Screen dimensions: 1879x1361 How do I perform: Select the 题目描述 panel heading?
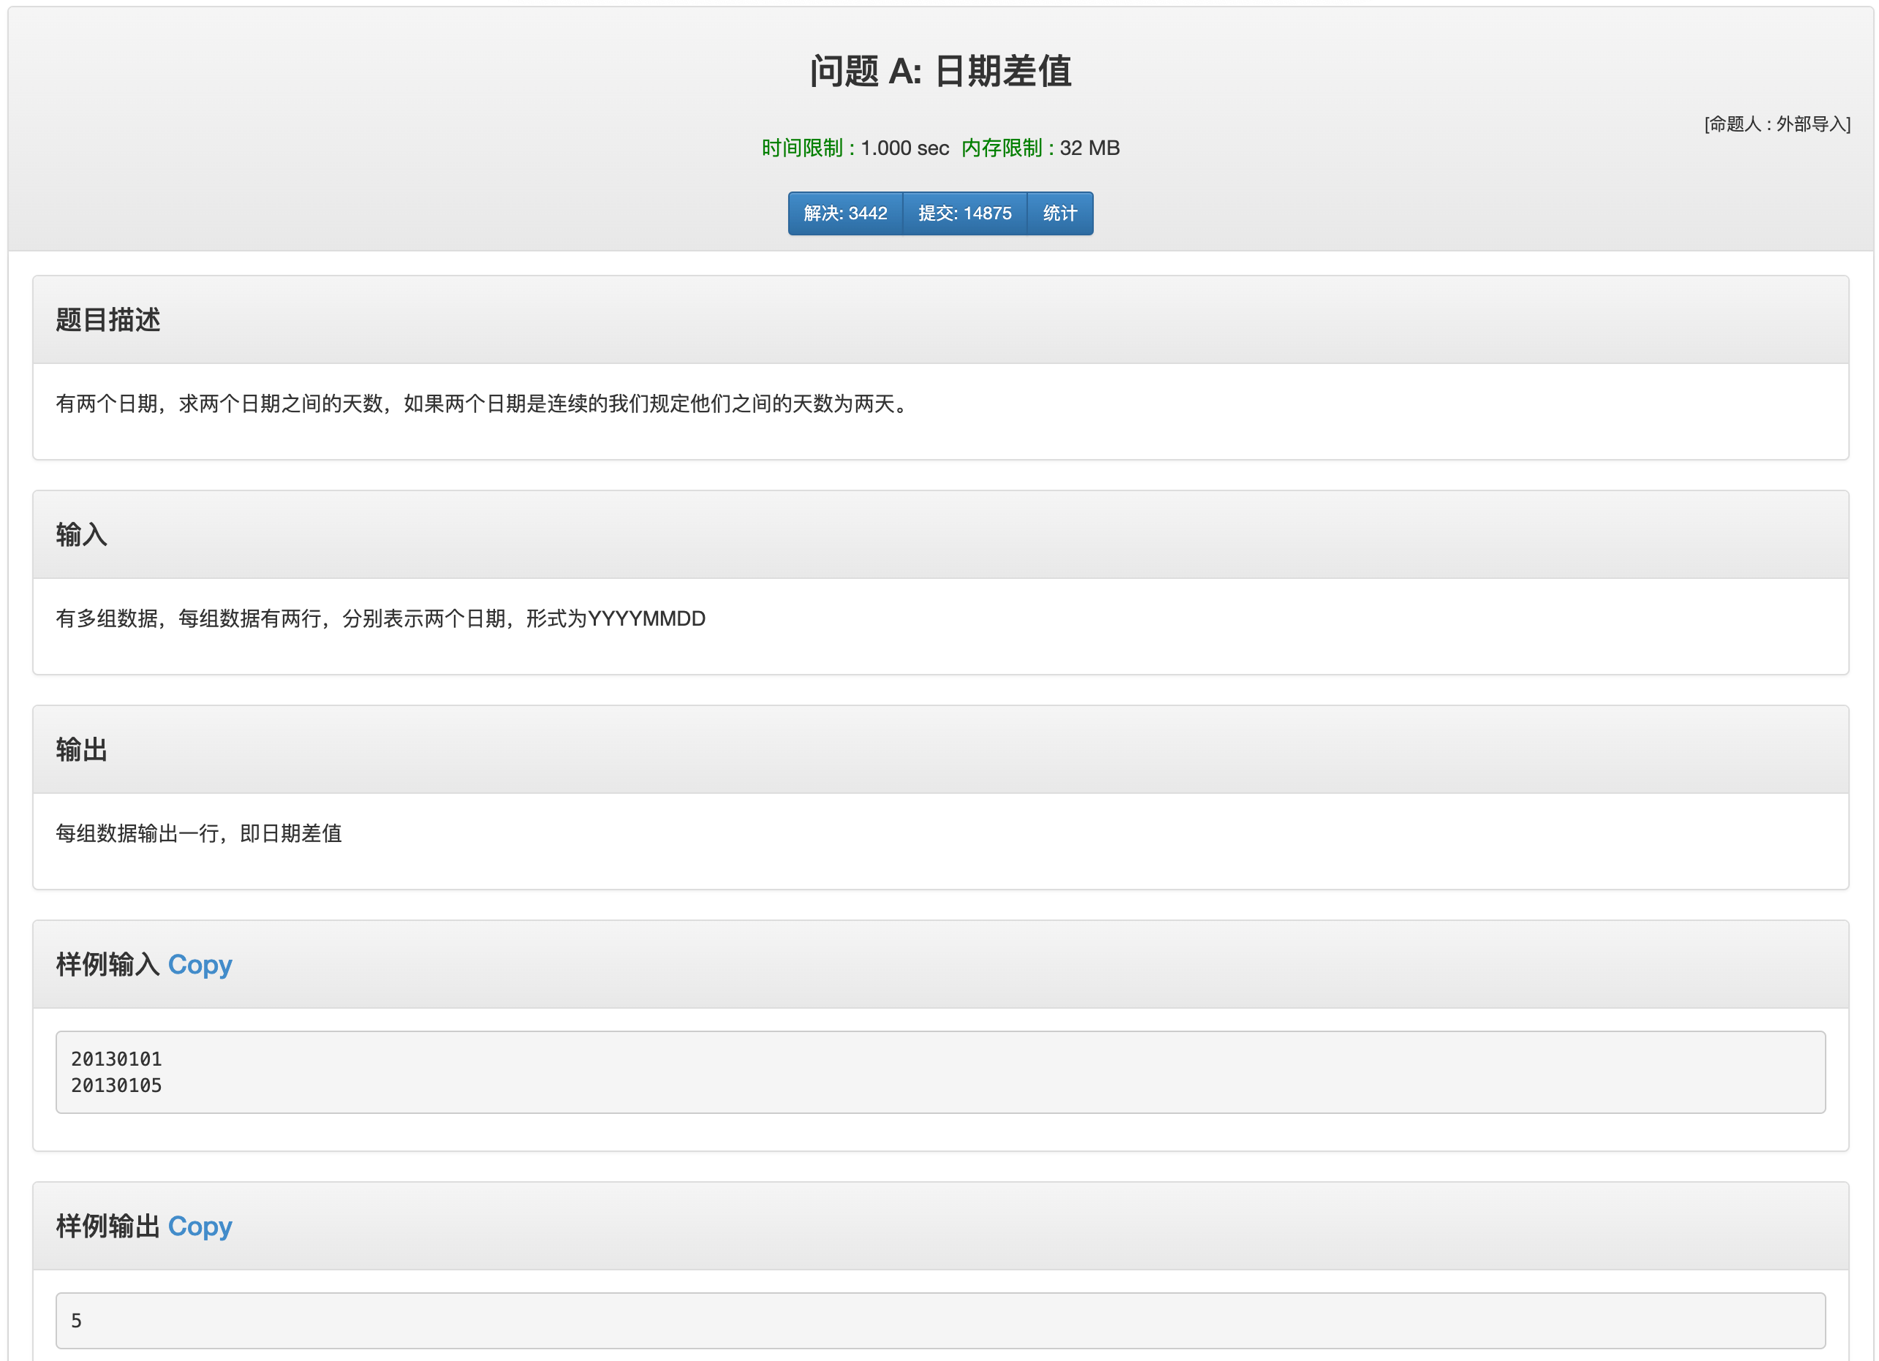tap(107, 319)
